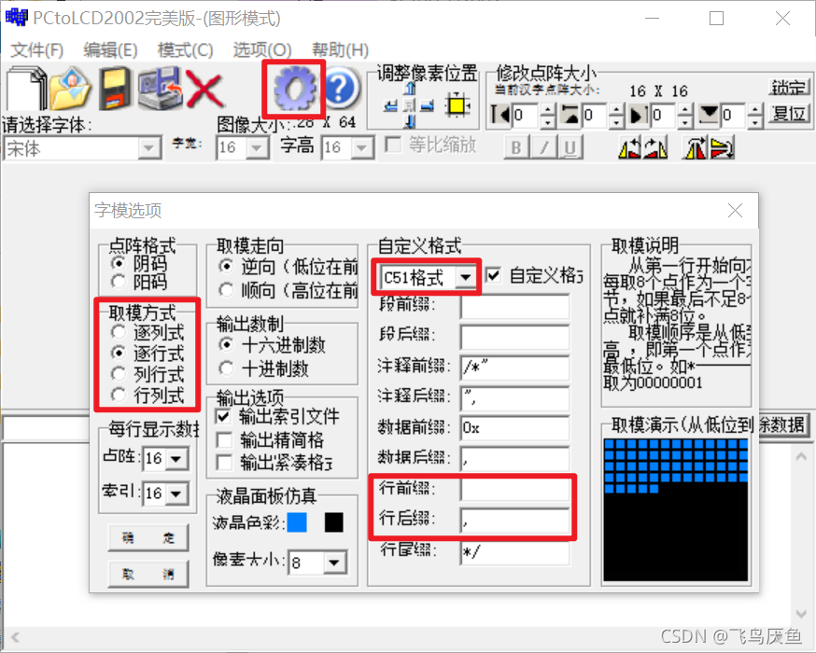Uncheck 输出索引文件 checkbox
Viewport: 816px width, 653px height.
[x=224, y=416]
